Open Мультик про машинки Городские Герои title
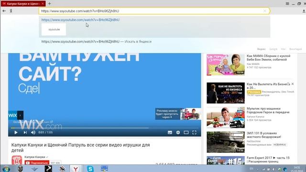This screenshot has width=306, height=172. 268,110
